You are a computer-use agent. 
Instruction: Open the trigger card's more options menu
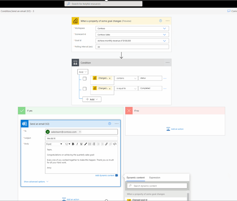168,21
